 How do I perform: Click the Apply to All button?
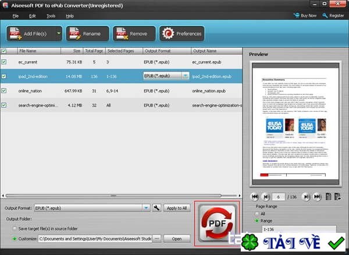177,208
